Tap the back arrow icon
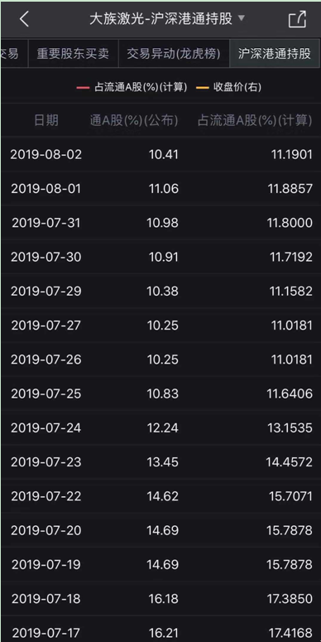 24,19
